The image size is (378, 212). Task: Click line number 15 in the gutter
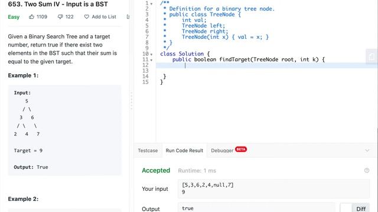pos(145,82)
